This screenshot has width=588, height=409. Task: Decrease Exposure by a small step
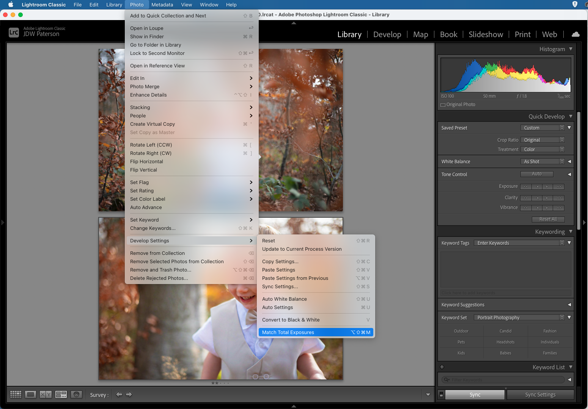pyautogui.click(x=537, y=187)
